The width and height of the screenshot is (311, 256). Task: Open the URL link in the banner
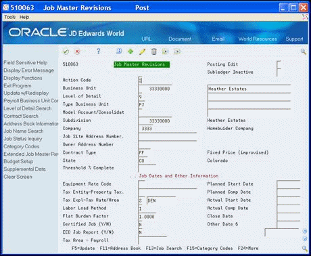coord(147,39)
